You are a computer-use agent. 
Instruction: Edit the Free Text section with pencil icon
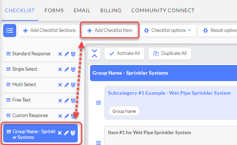(x=67, y=100)
